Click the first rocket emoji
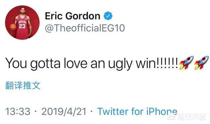The height and width of the screenshot is (124, 210). coord(186,63)
